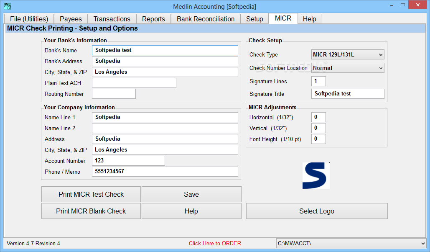Focus the Account Number field
The width and height of the screenshot is (430, 252).
[128, 161]
